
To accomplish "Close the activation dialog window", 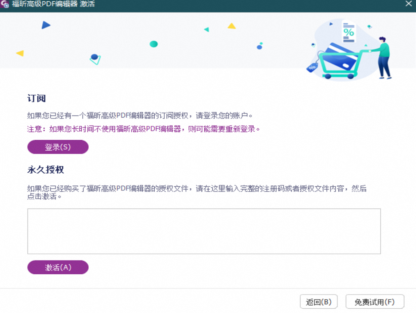I will point(409,4).
